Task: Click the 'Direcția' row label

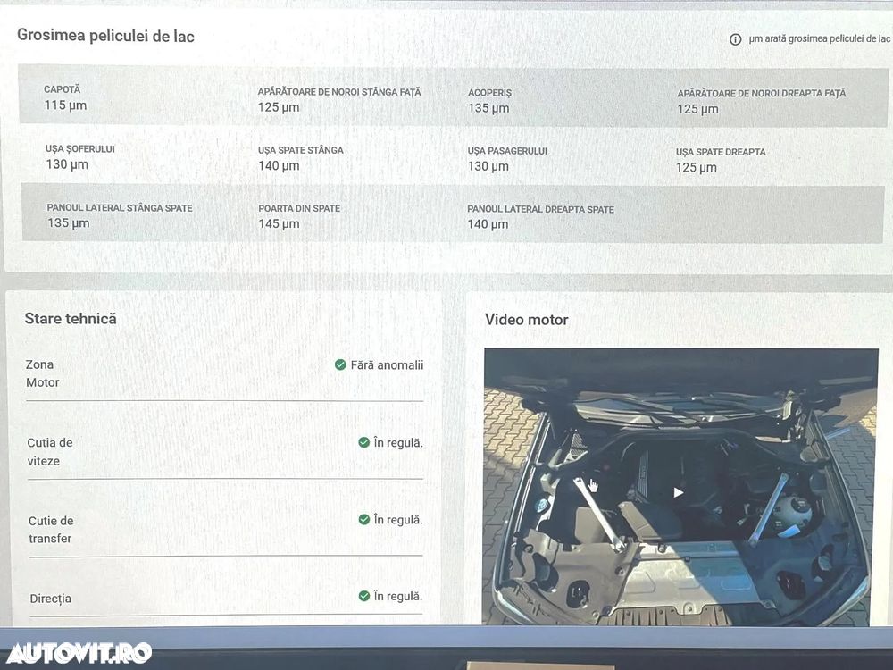Action: pyautogui.click(x=51, y=599)
